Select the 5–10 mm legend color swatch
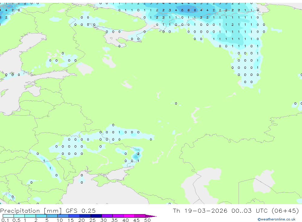This screenshot has width=302, height=222. (x=52, y=216)
